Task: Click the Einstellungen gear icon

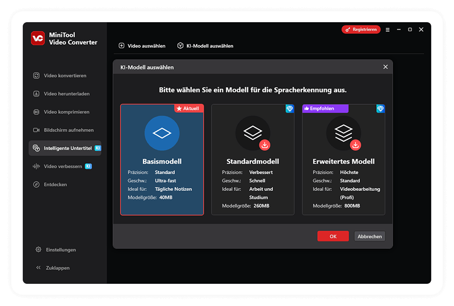Action: pyautogui.click(x=38, y=249)
